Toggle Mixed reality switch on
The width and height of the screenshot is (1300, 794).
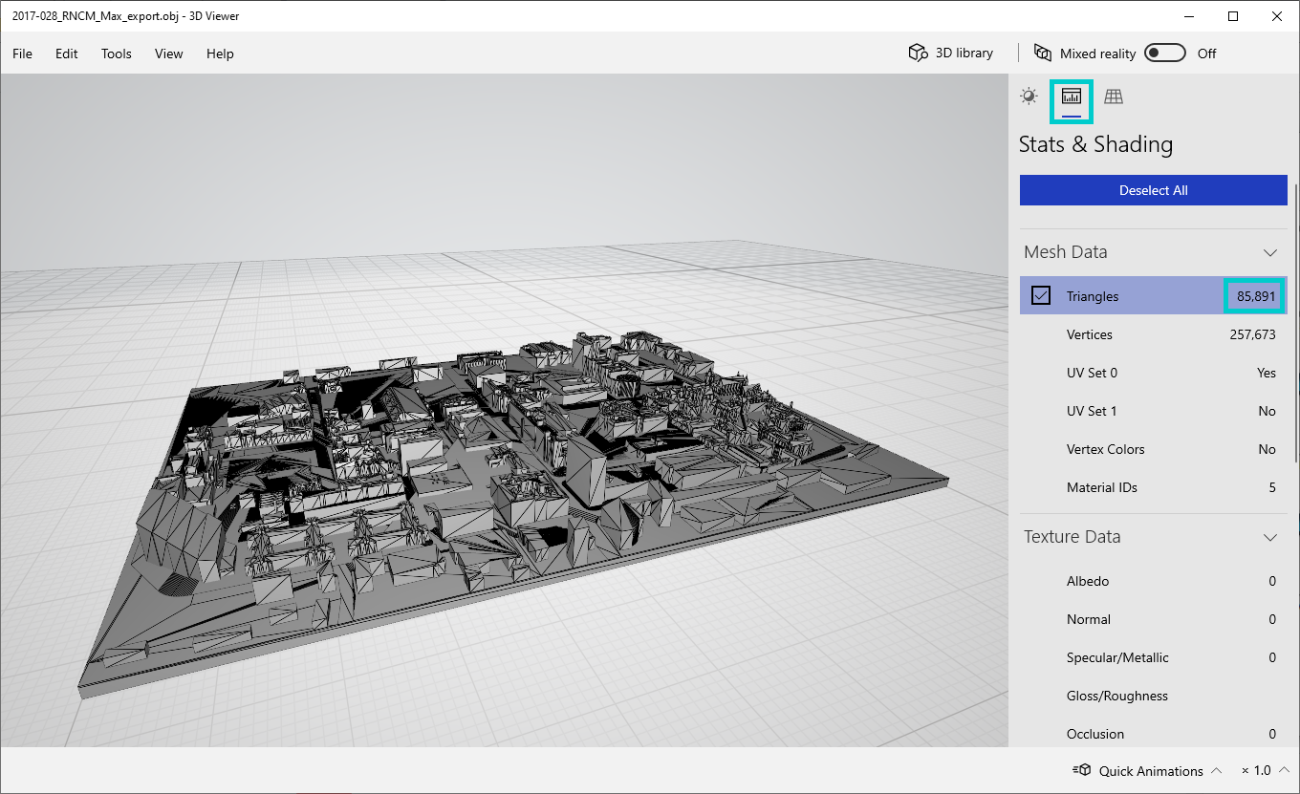(x=1164, y=54)
